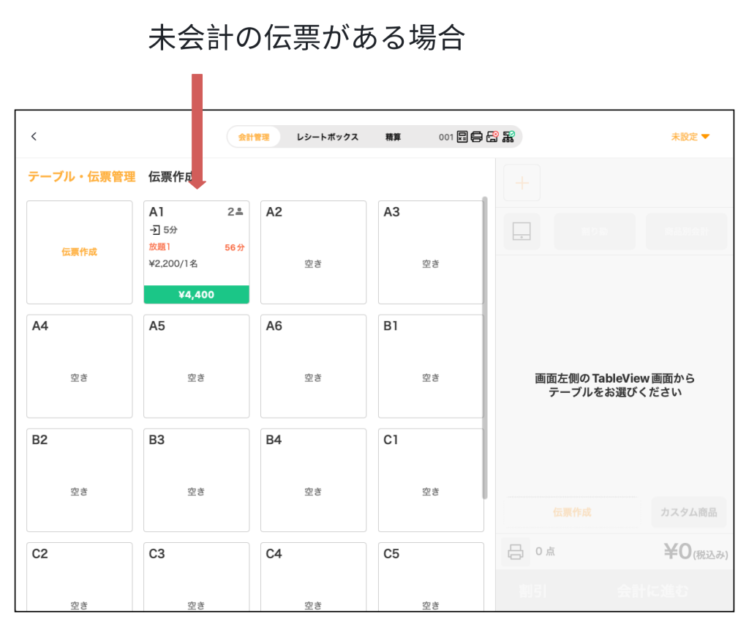The image size is (749, 627).
Task: Click the カスタム商品 button
Action: pos(688,512)
